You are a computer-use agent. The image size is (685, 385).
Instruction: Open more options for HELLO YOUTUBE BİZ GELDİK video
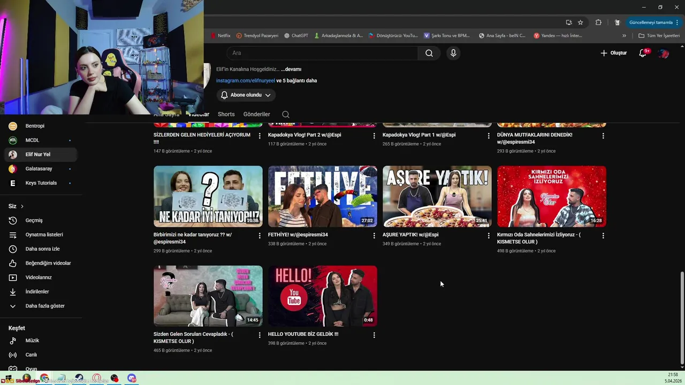[x=374, y=335]
